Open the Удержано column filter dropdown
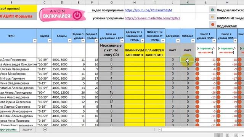244x137 pixels. (x=178, y=41)
